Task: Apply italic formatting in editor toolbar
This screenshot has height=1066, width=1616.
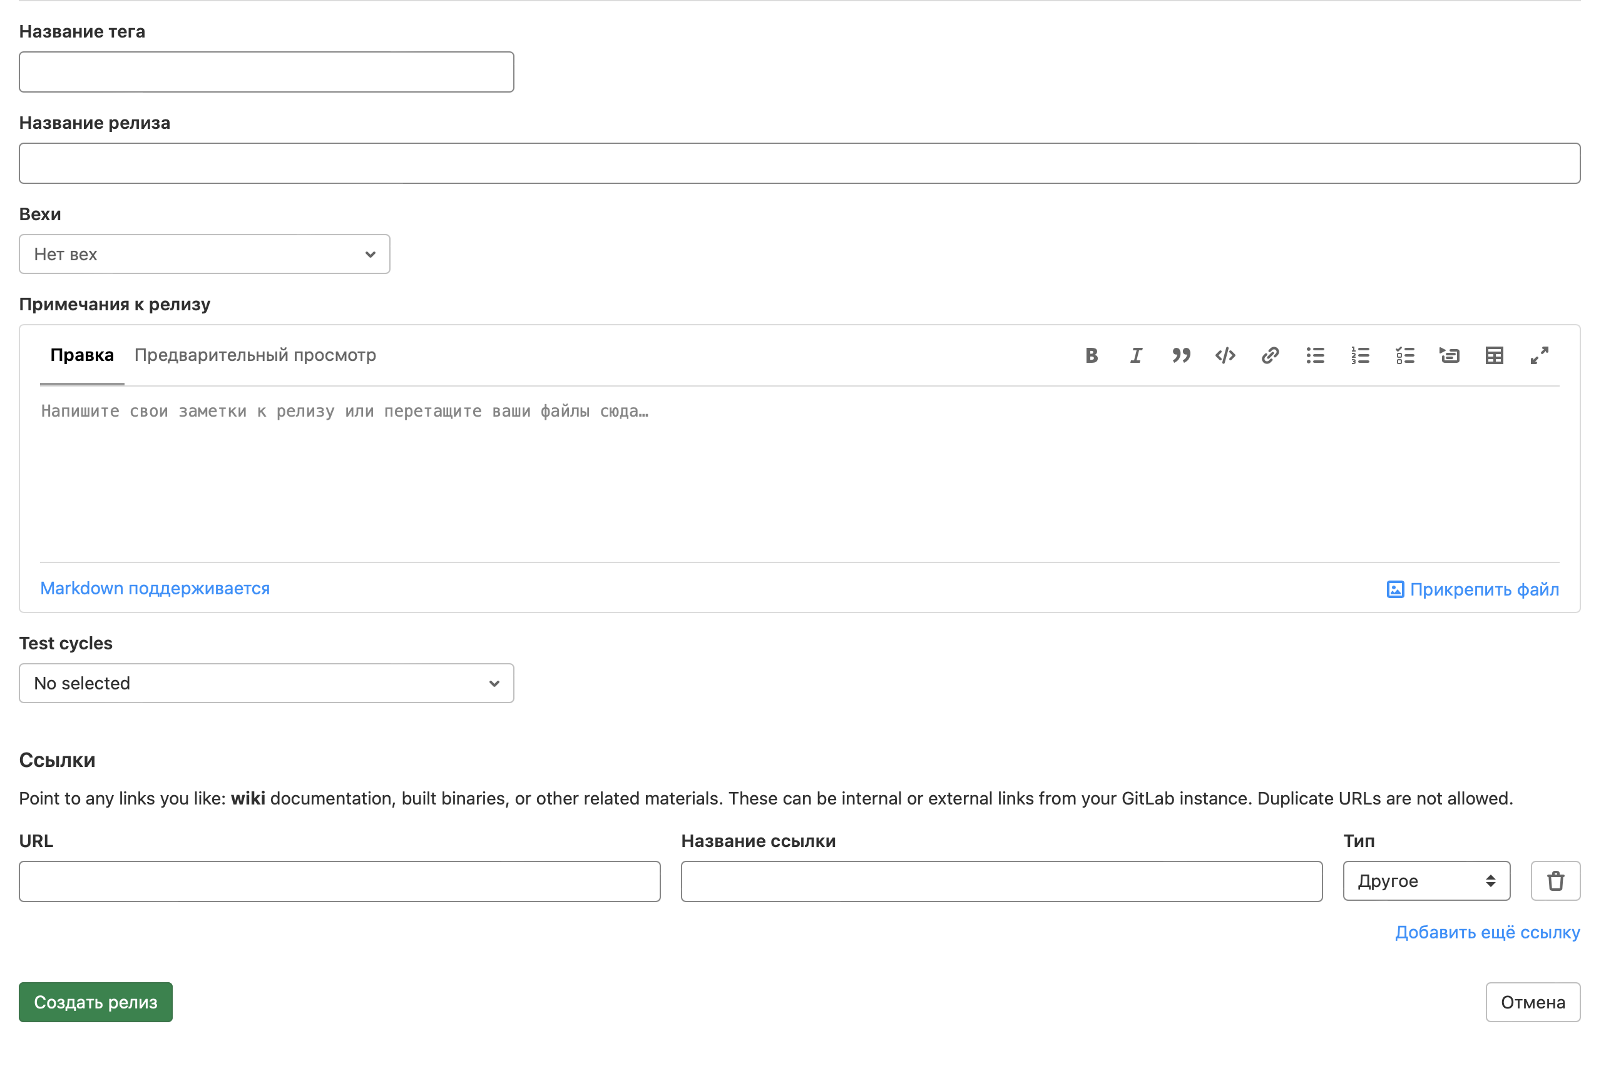Action: coord(1136,355)
